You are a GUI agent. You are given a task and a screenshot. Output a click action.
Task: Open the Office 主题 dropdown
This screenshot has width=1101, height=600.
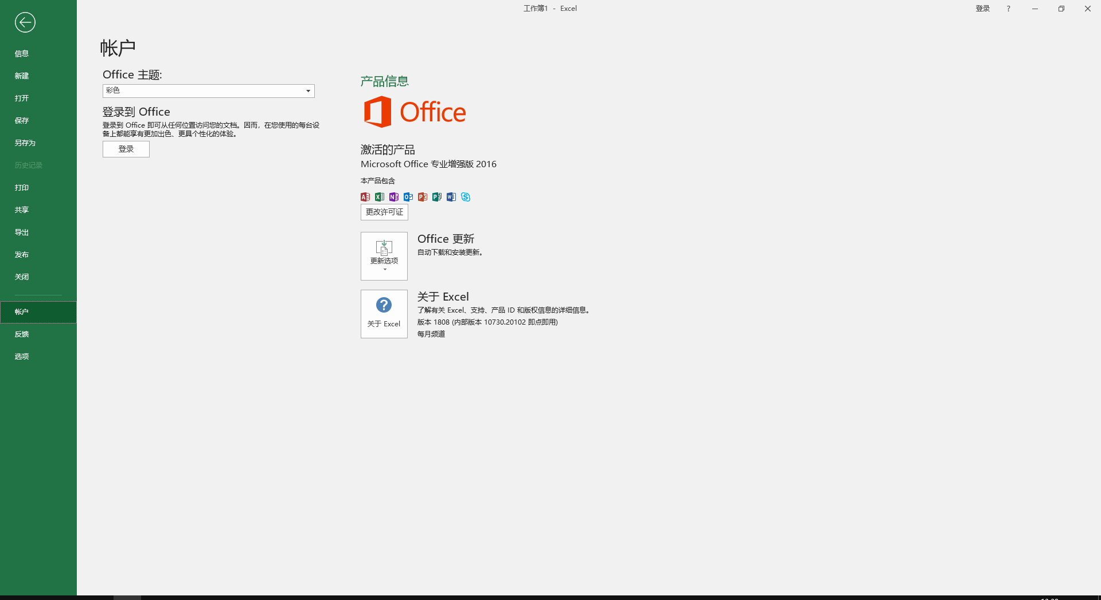[x=308, y=90]
